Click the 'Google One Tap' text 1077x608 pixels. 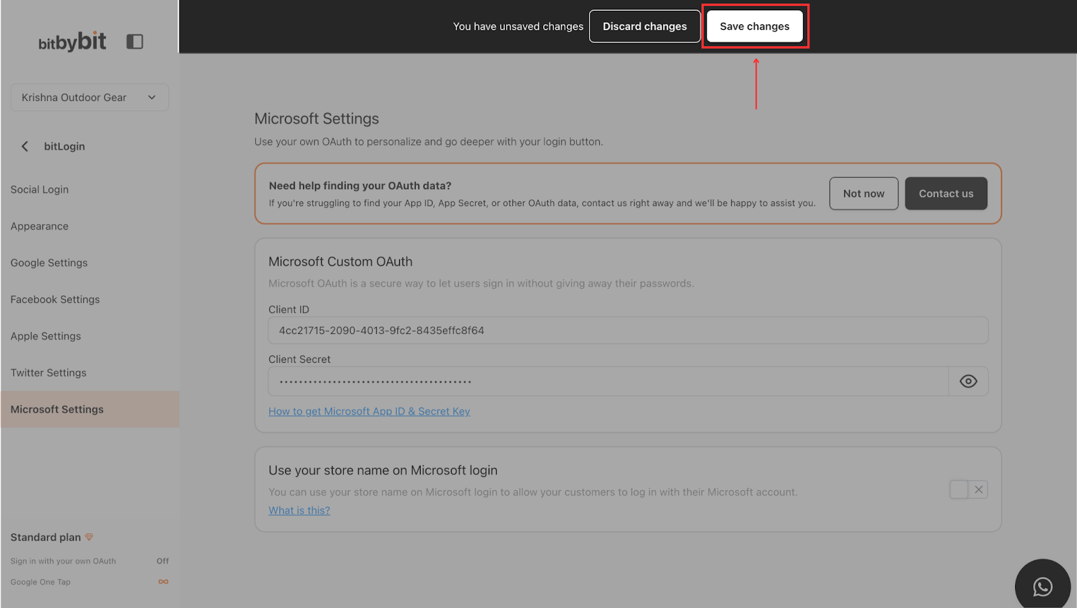coord(40,582)
